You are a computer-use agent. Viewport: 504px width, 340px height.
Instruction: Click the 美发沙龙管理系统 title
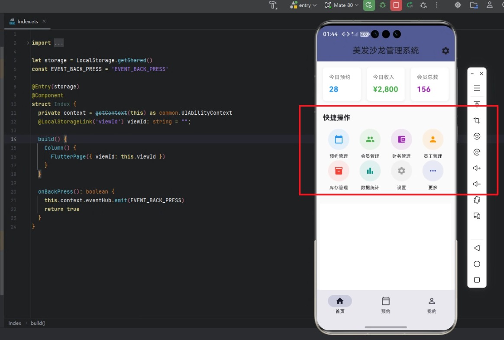coord(386,51)
